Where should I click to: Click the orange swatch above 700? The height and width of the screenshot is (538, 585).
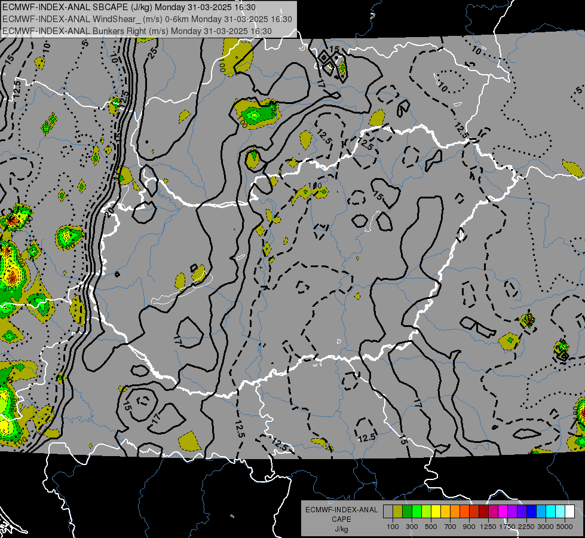[455, 511]
